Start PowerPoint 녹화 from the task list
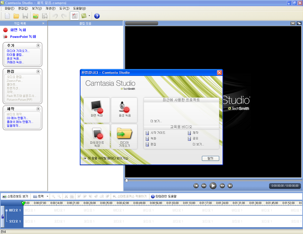The image size is (303, 234). pos(23,37)
